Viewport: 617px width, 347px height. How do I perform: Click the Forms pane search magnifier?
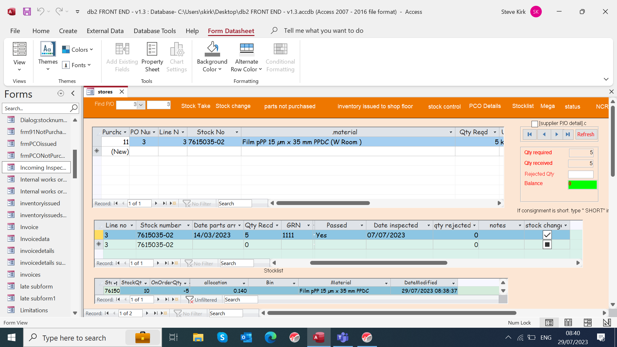(x=74, y=108)
